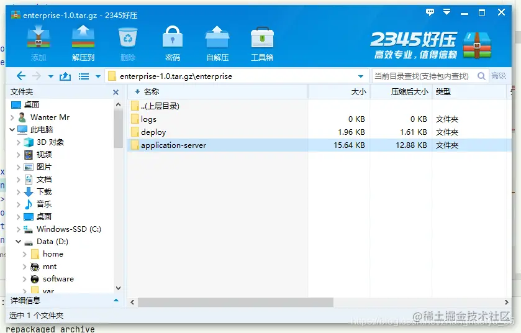The height and width of the screenshot is (333, 521).
Task: Click the magnifier search icon
Action: click(x=481, y=76)
